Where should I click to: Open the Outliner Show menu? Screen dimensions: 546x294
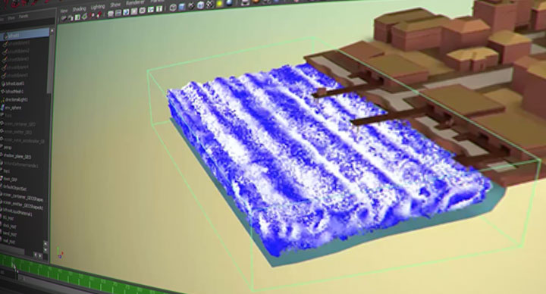pos(11,18)
